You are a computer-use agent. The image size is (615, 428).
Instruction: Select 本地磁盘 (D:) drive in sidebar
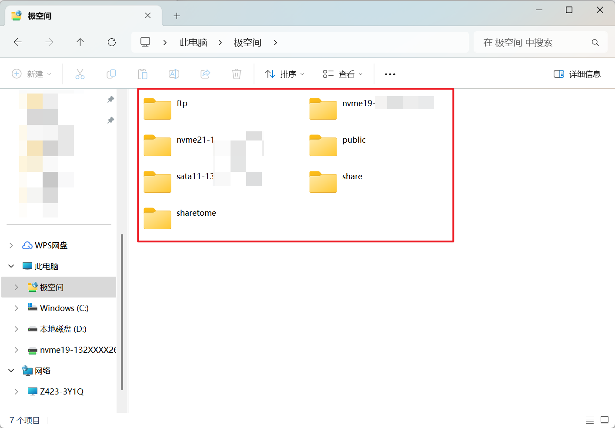[x=63, y=329]
